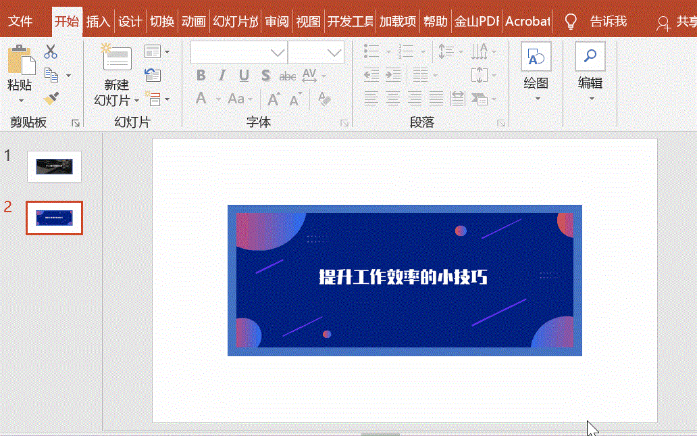The width and height of the screenshot is (697, 436).
Task: Open the 设计 ribbon tab
Action: point(130,21)
